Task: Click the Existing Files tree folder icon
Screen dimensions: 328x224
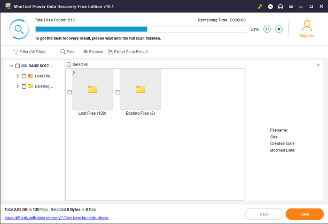Action: point(30,86)
